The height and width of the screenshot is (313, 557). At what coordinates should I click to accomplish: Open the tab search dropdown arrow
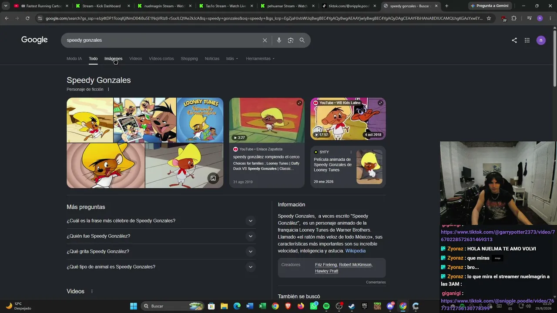pyautogui.click(x=6, y=6)
